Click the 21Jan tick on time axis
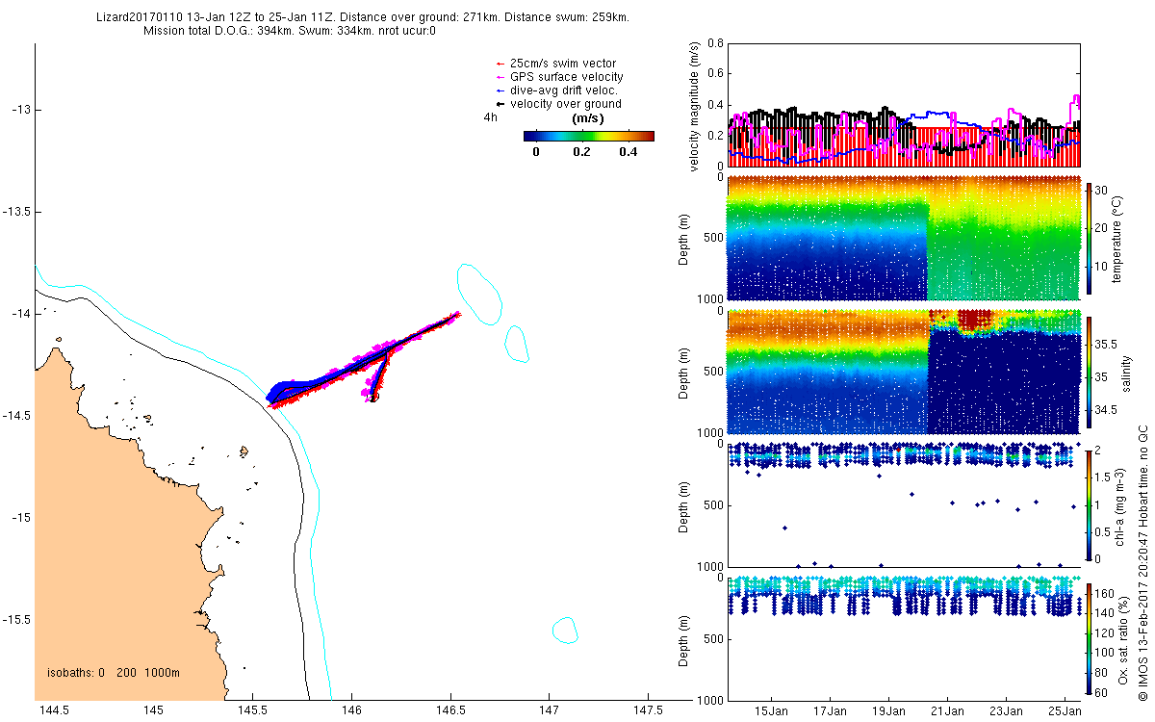1155x722 pixels. 947,710
